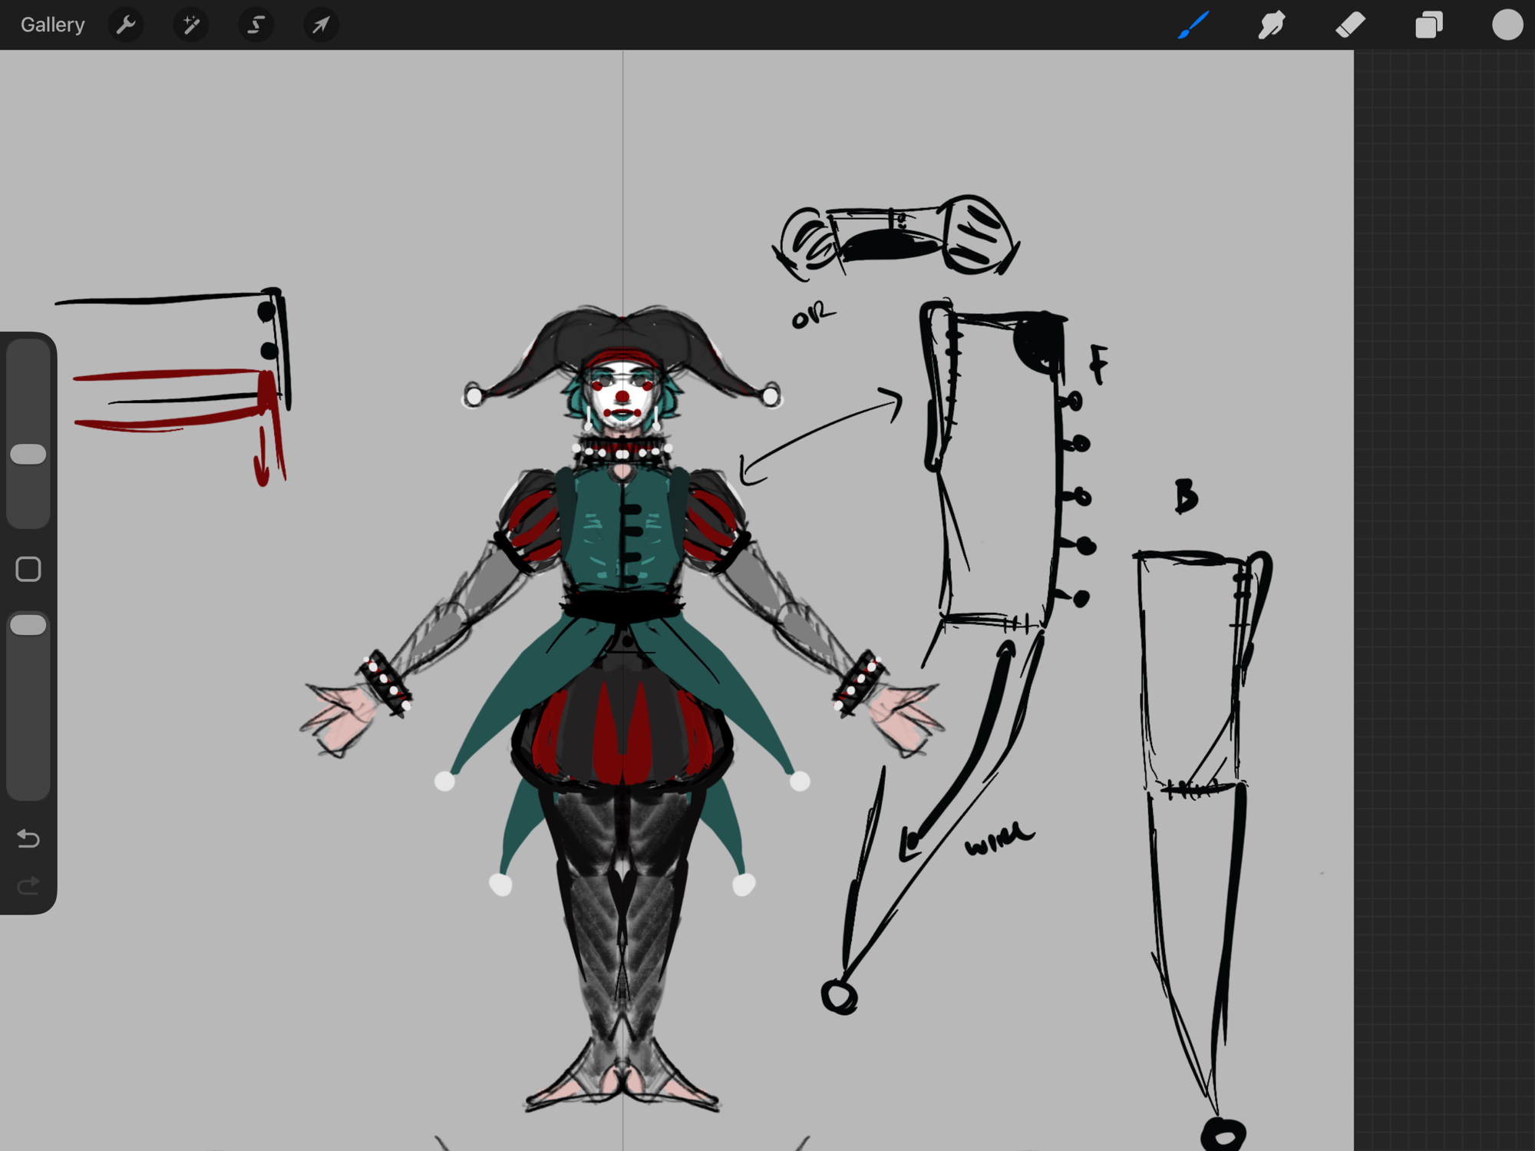Open the Layers panel
1535x1151 pixels.
point(1428,25)
